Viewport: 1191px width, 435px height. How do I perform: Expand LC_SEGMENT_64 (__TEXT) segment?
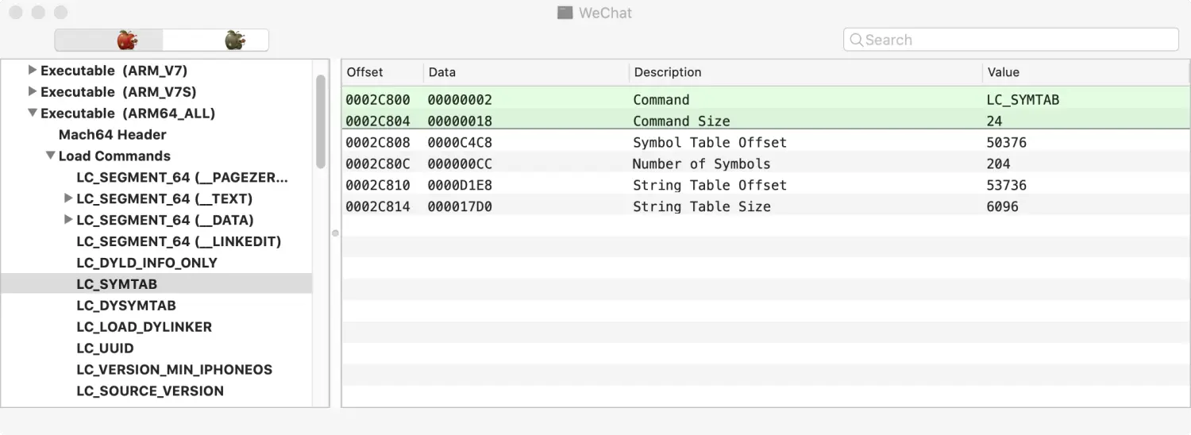[68, 198]
